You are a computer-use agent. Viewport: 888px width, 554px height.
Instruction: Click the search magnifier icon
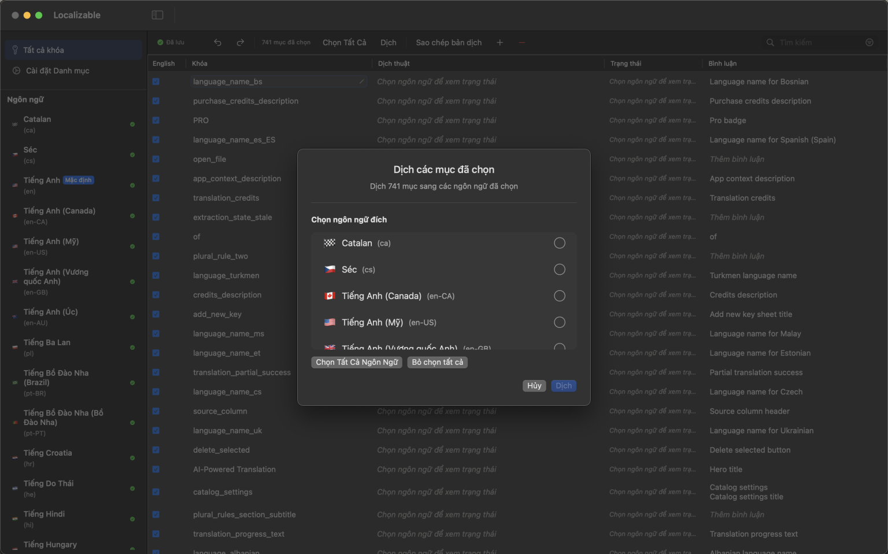point(770,42)
